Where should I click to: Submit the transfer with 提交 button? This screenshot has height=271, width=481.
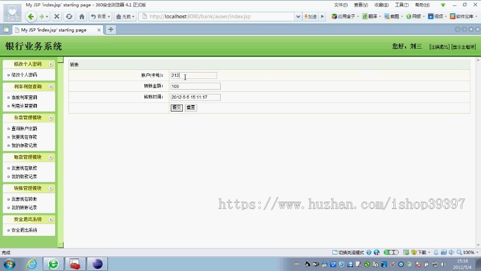tap(177, 107)
